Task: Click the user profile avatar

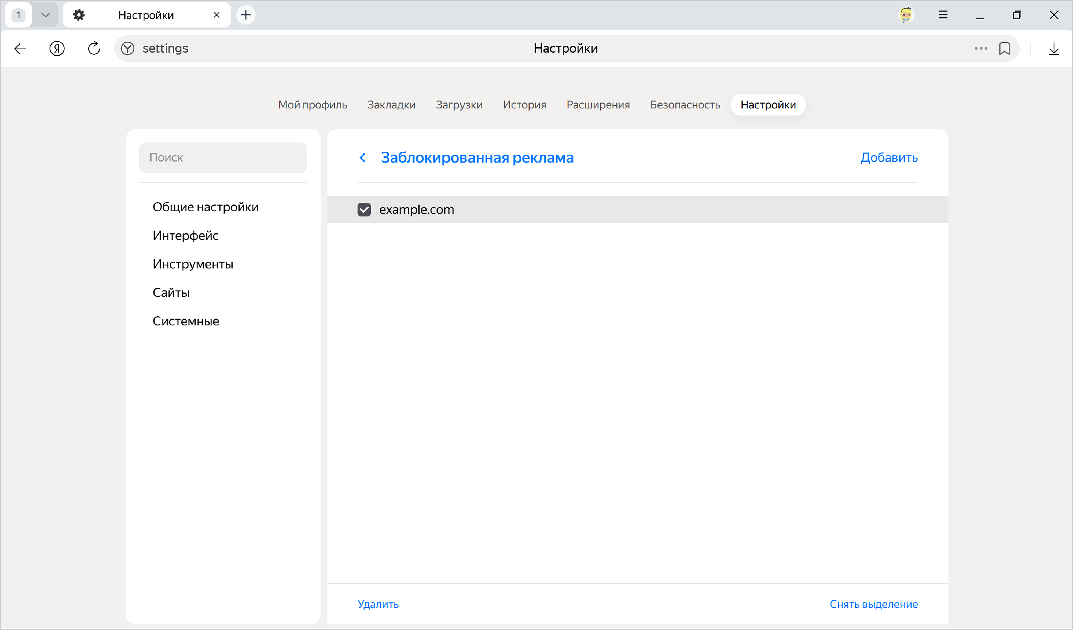Action: (906, 15)
